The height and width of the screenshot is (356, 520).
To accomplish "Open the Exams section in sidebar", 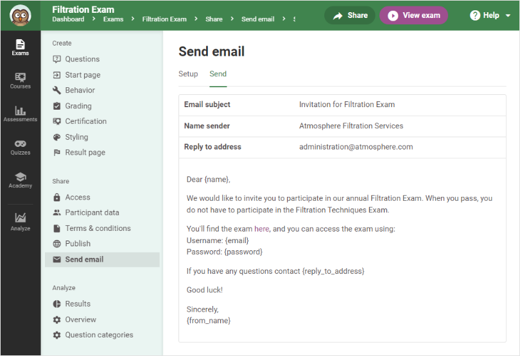I will (x=20, y=47).
